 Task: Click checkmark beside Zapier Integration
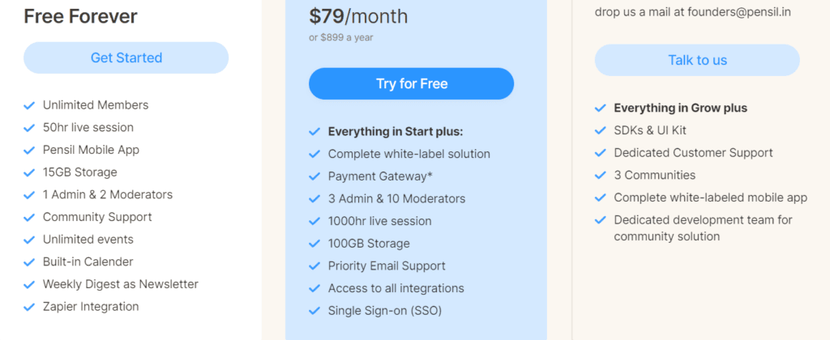click(29, 307)
